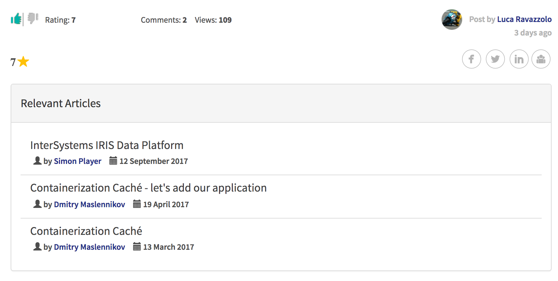This screenshot has height=281, width=558.
Task: Open the Containerization Caché article from 13 March
Action: [x=86, y=231]
